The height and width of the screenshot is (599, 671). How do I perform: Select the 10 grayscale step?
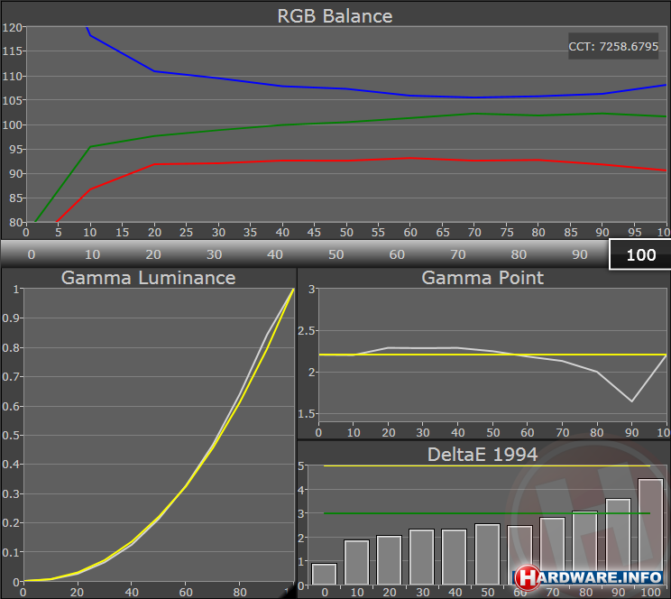(92, 254)
